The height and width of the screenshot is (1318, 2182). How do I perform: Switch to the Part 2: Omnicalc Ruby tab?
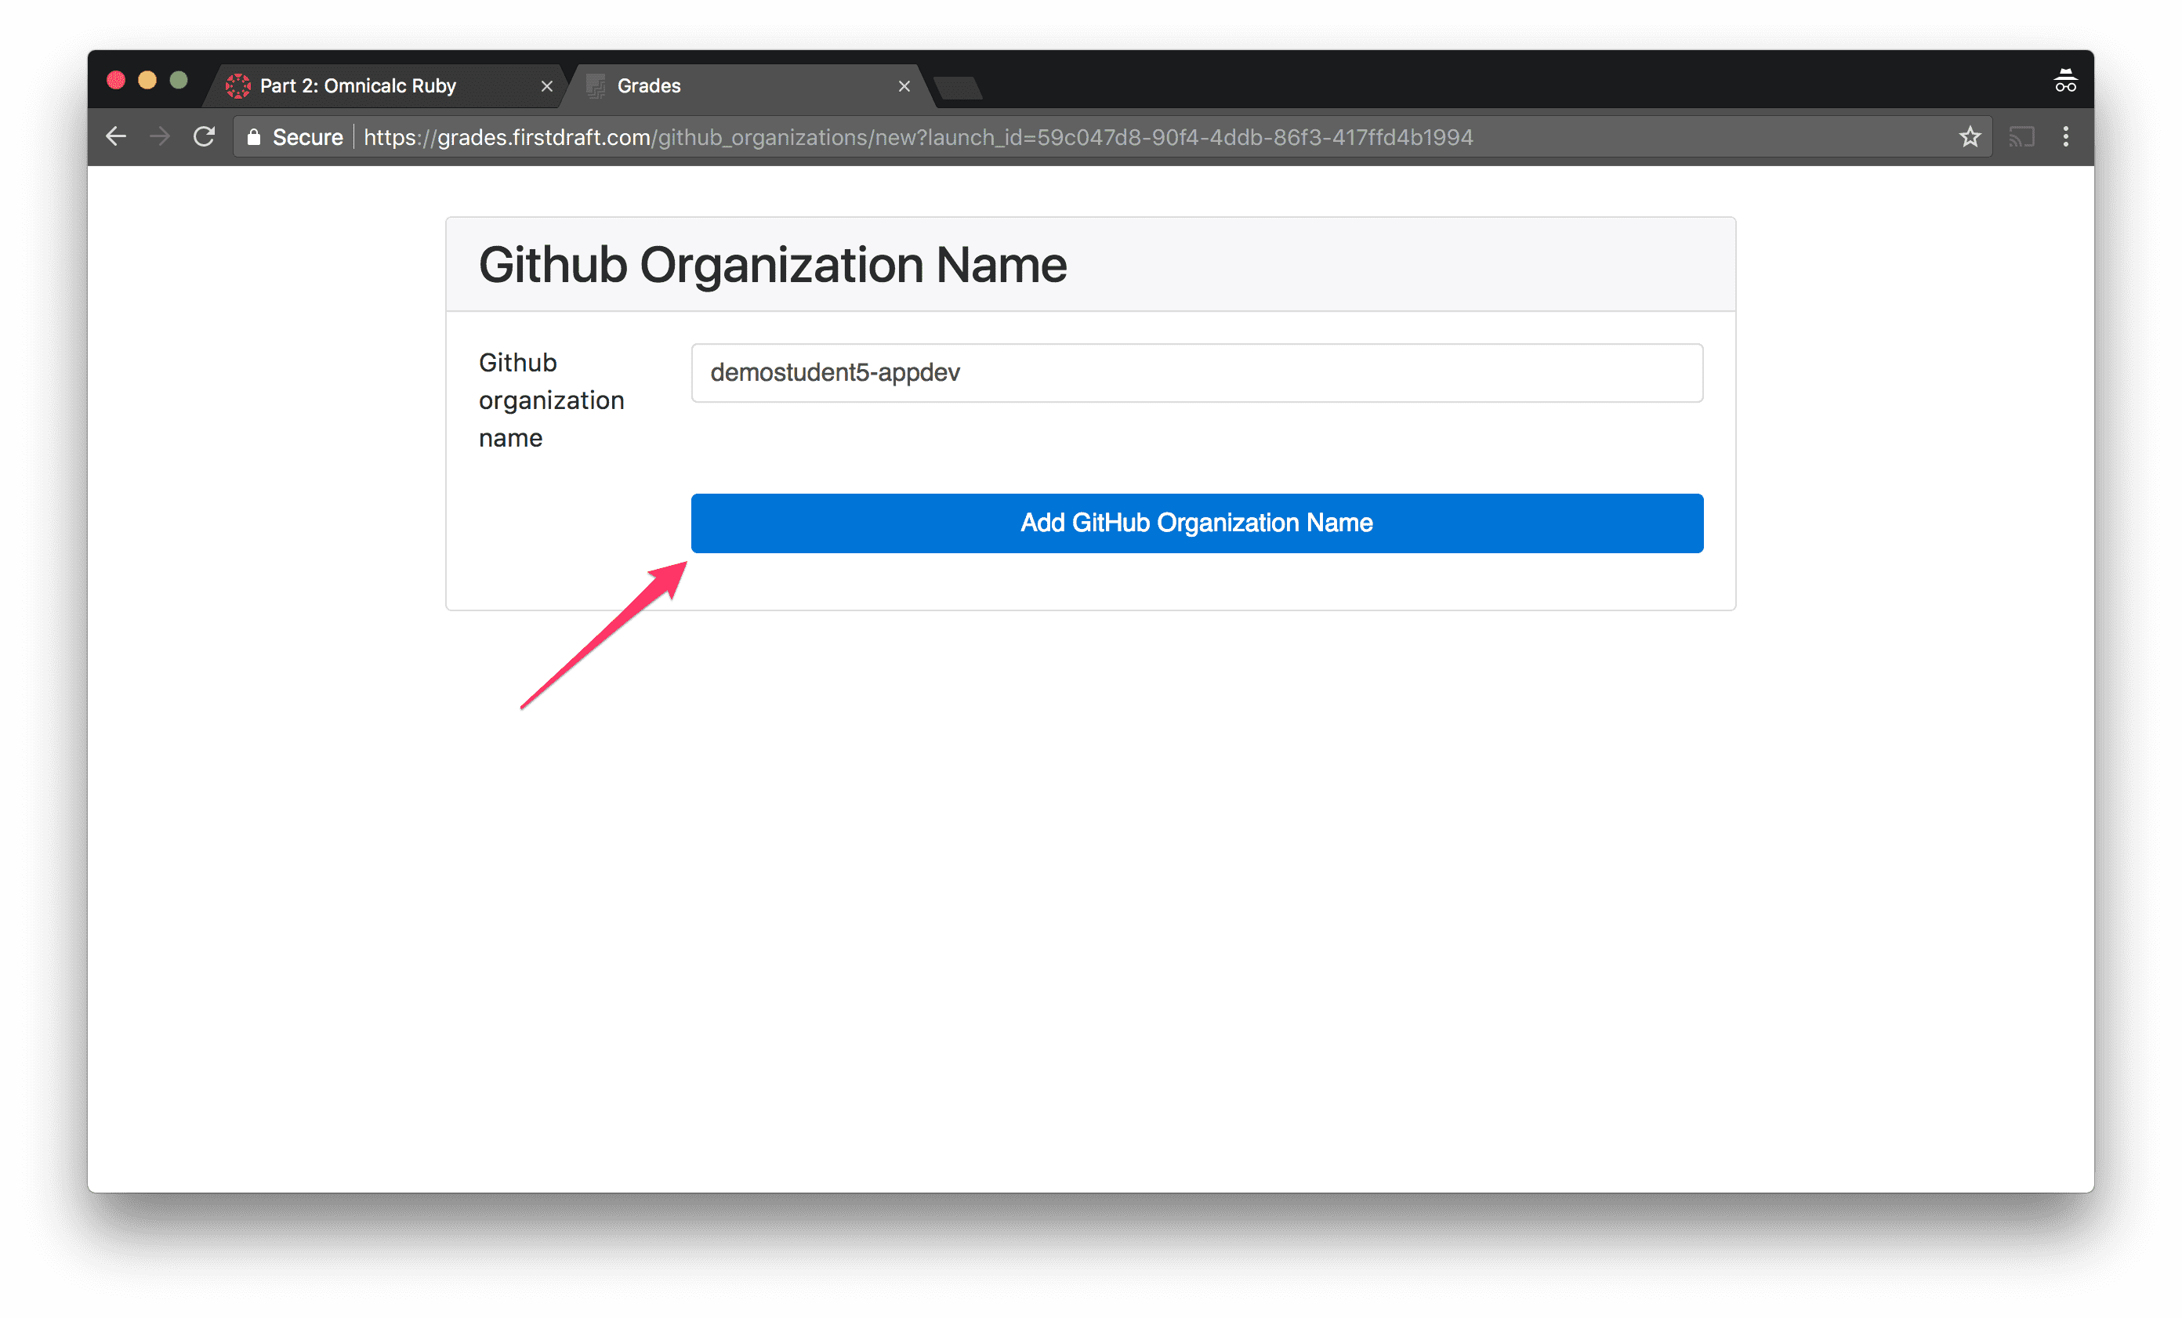pos(386,86)
